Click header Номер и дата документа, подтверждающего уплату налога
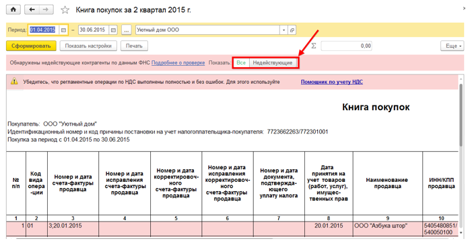This screenshot has height=243, width=470. coord(279,183)
